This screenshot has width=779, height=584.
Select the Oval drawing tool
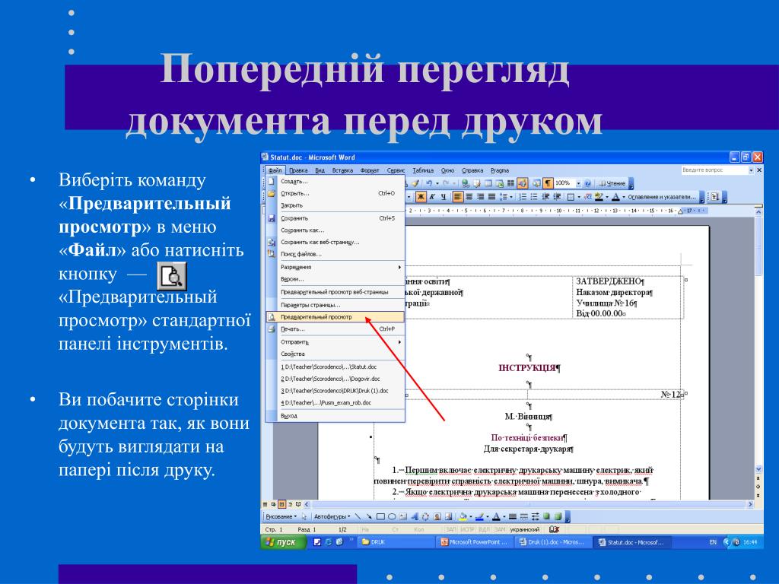coord(392,516)
